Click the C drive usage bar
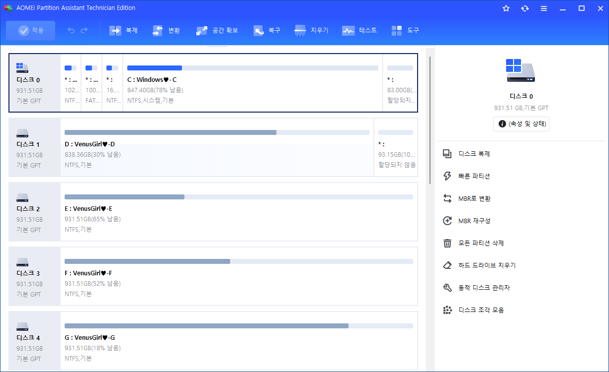 pos(253,68)
